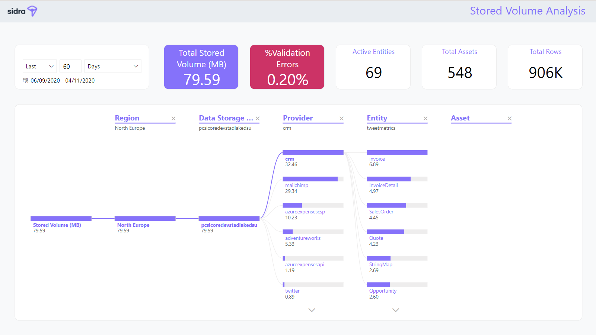Viewport: 596px width, 335px height.
Task: Open the Days period dropdown
Action: (112, 67)
